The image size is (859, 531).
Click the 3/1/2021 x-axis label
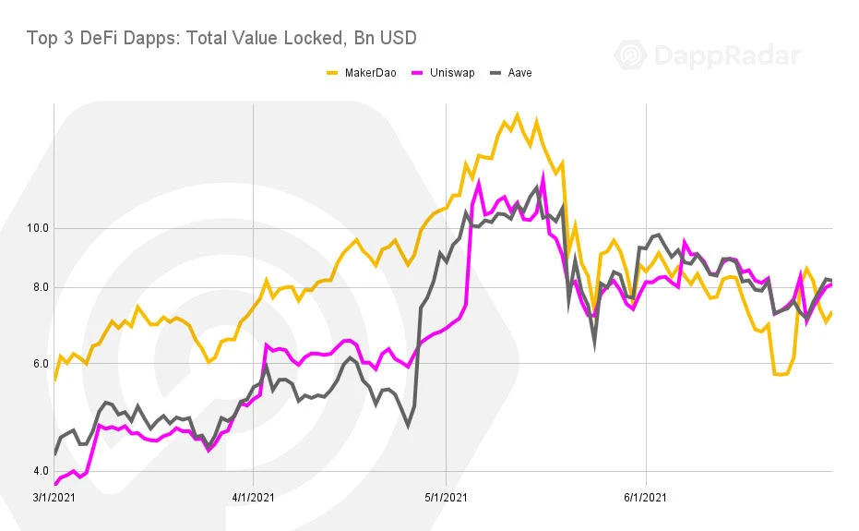tap(54, 498)
